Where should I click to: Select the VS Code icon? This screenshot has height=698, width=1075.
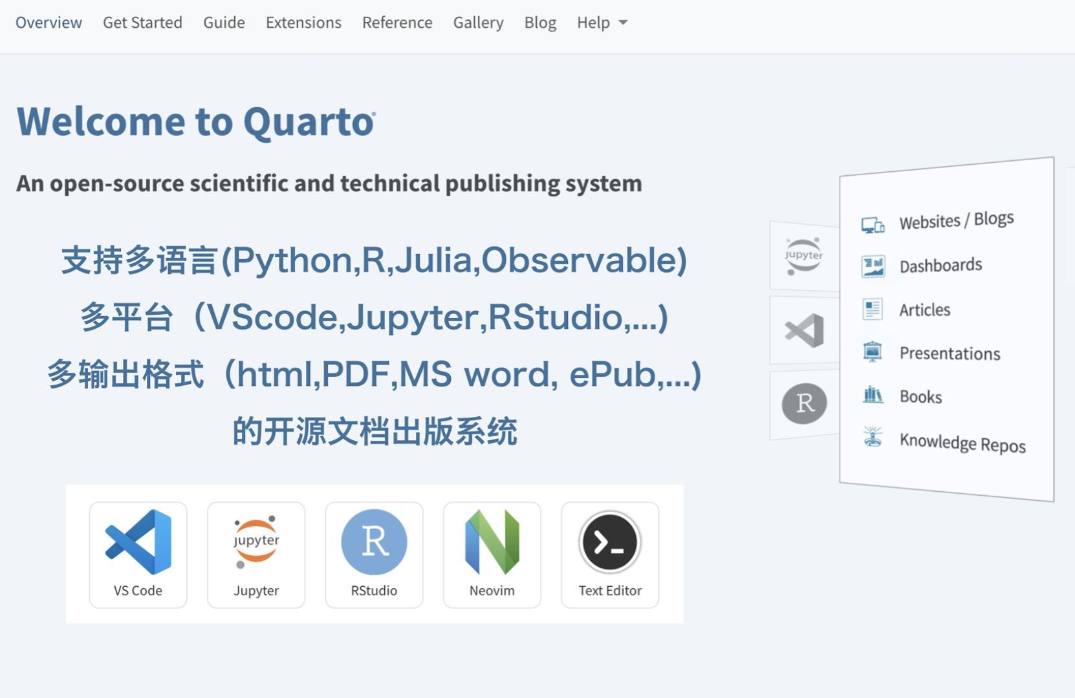pyautogui.click(x=138, y=543)
